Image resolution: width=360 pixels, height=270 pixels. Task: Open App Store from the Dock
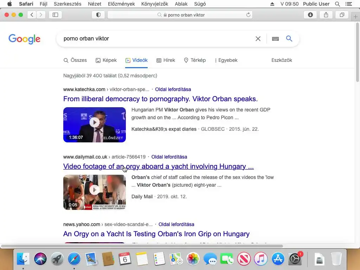(278, 259)
